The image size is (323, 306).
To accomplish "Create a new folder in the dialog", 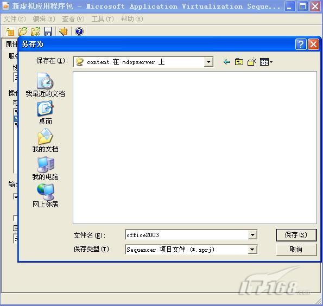I will (x=251, y=62).
